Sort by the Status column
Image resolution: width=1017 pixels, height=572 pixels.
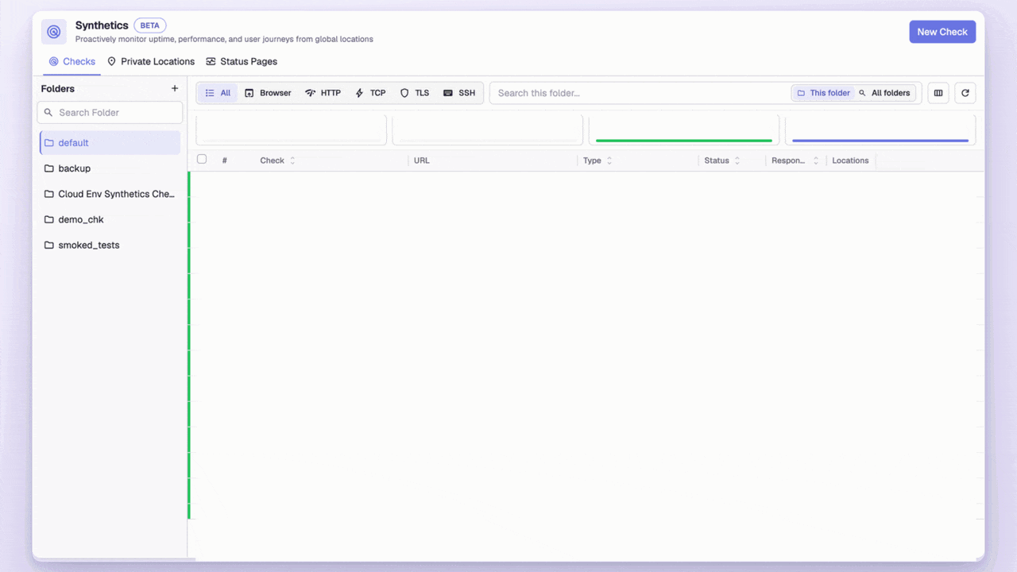pos(721,160)
